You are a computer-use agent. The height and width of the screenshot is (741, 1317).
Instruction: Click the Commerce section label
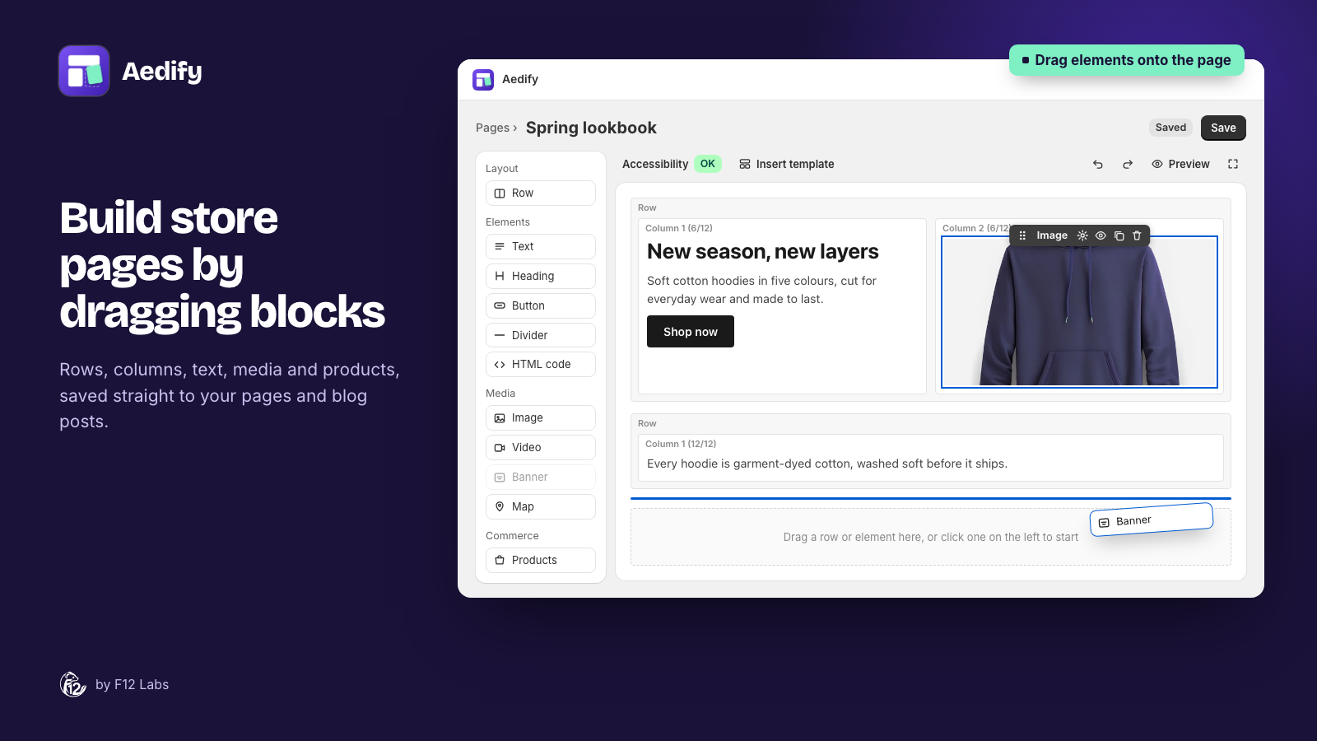(x=512, y=536)
